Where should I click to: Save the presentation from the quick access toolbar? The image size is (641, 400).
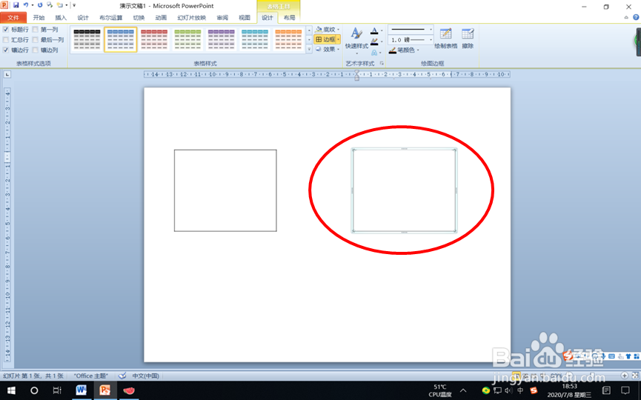pos(16,5)
